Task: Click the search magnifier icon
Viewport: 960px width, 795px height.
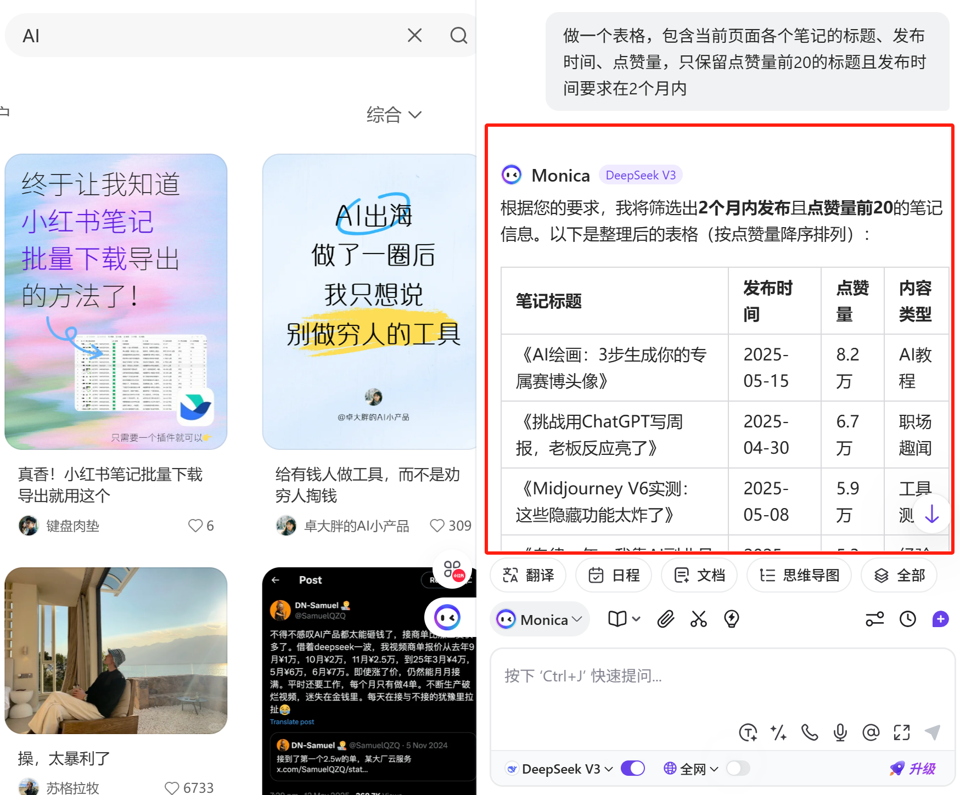Action: point(458,36)
